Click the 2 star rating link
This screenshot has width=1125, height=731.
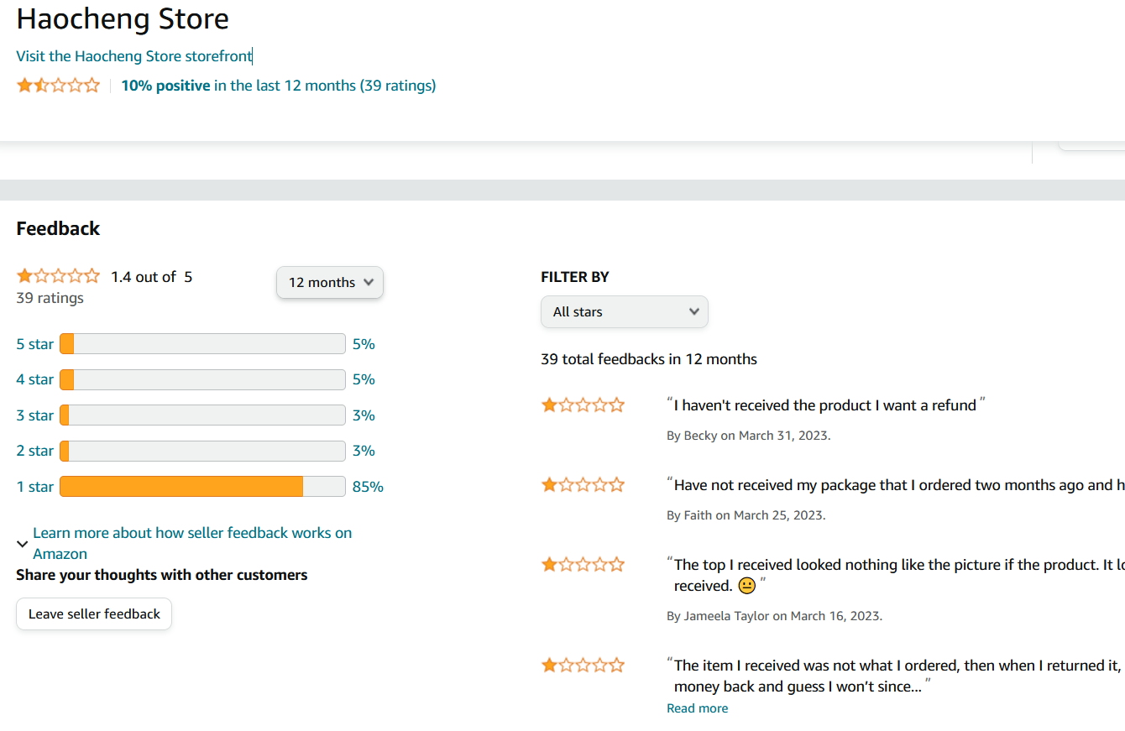[x=34, y=451]
